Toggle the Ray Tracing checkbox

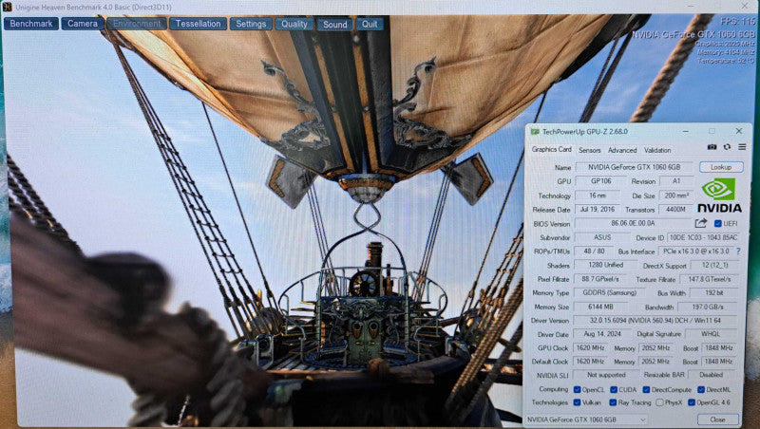[x=613, y=402]
